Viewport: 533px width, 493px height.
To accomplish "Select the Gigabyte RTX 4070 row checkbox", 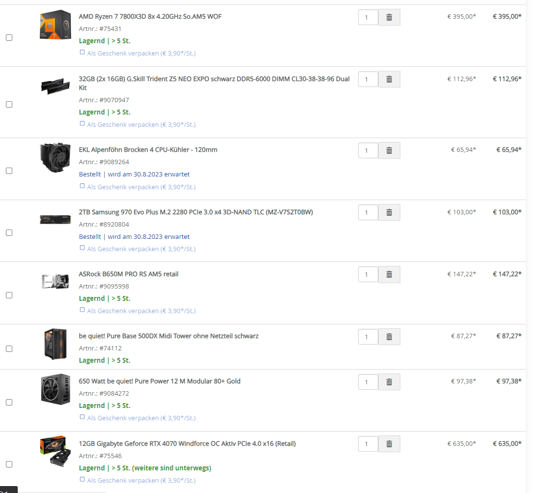I will [x=9, y=464].
